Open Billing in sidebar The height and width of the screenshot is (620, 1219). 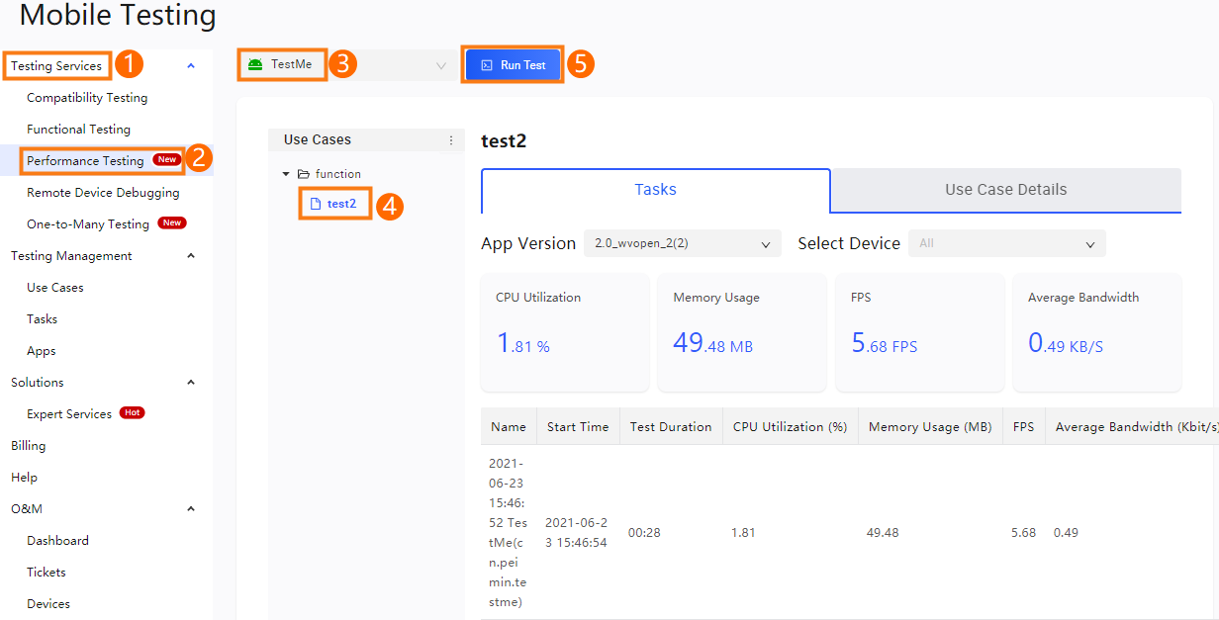(28, 446)
